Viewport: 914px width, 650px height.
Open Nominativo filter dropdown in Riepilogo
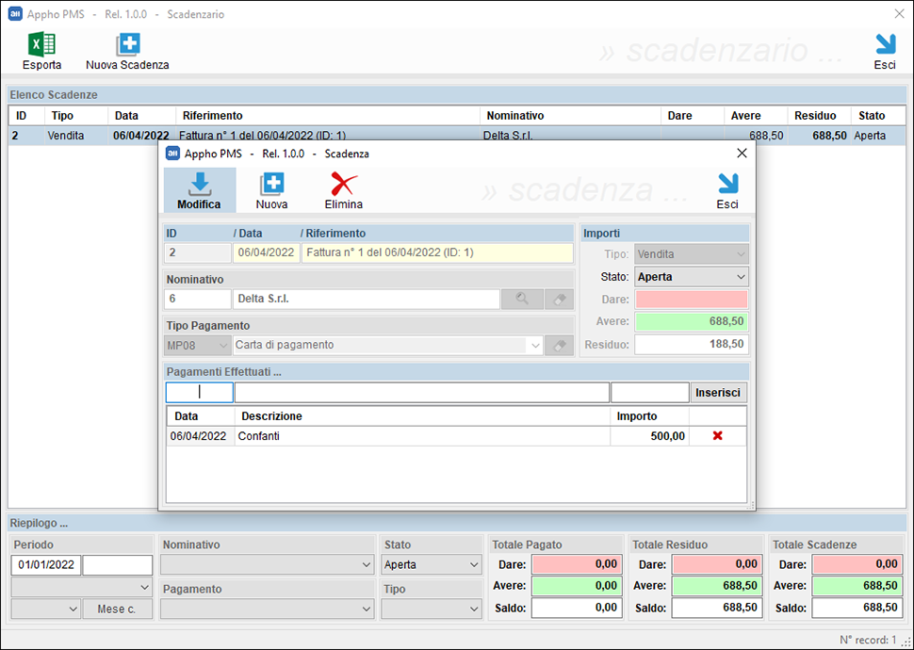pyautogui.click(x=267, y=564)
